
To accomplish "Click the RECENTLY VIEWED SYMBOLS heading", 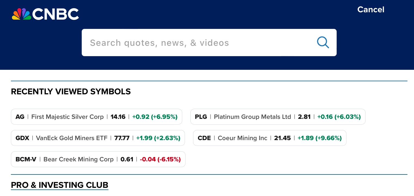I will [x=71, y=92].
